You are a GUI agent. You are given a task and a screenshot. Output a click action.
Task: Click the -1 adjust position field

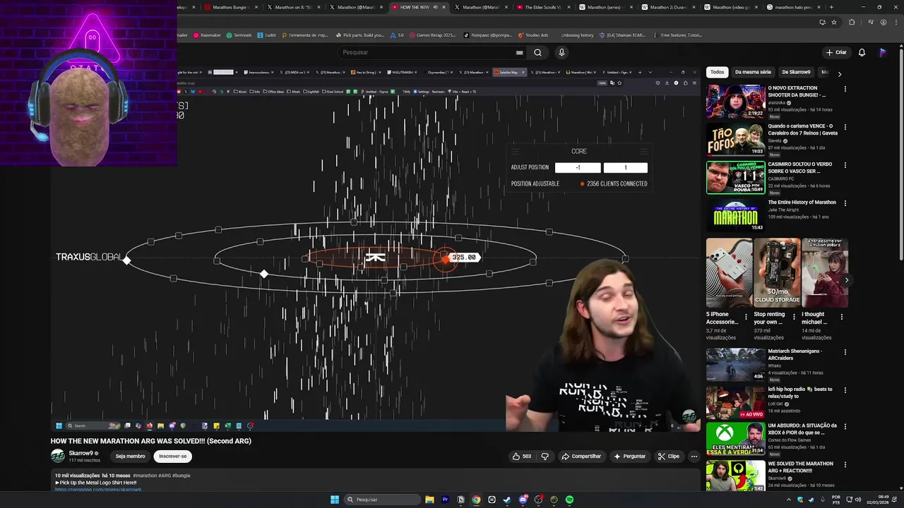(x=578, y=167)
